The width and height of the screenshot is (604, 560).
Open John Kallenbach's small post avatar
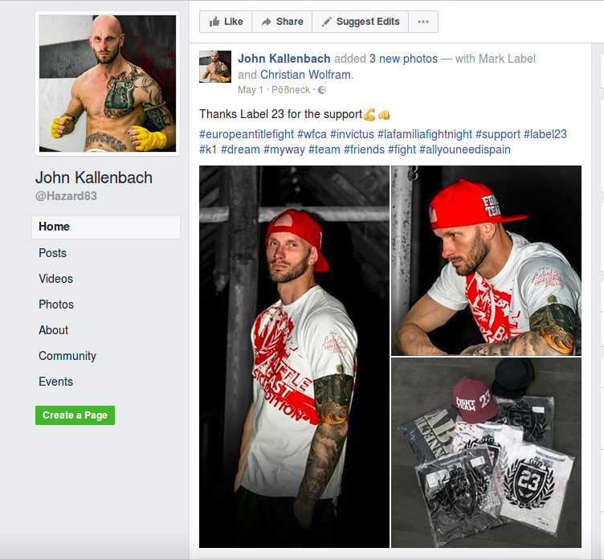coord(215,67)
